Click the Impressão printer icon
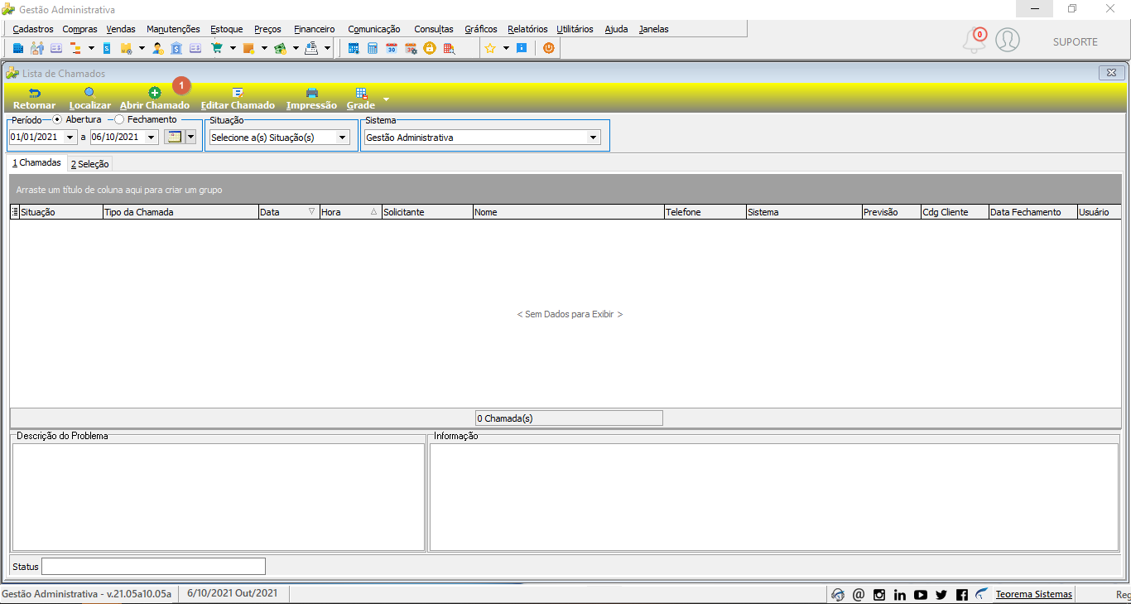Viewport: 1131px width, 604px height. pos(311,93)
